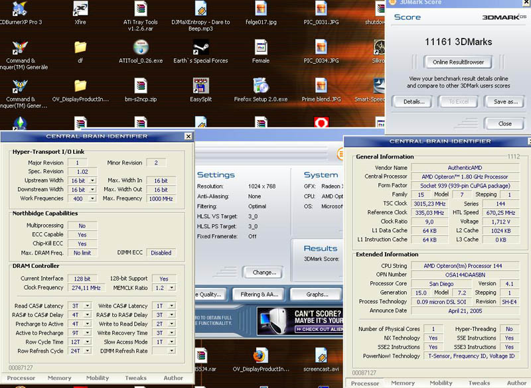The width and height of the screenshot is (531, 388).
Task: Open RAS# to CAS# Delay dropdown
Action: click(x=88, y=315)
